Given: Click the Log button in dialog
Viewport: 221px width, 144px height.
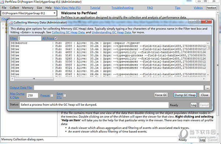Looking at the screenshot, I should pyautogui.click(x=193, y=105).
